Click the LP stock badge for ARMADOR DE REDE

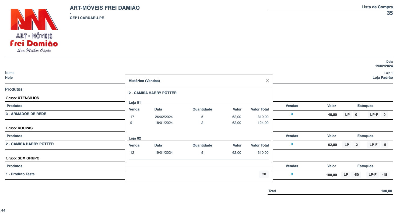[351, 115]
